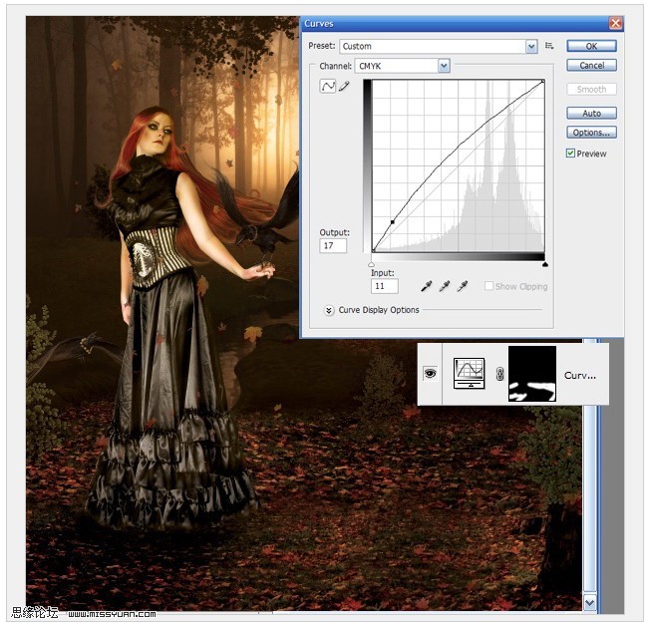650x628 pixels.
Task: Open the Options... button
Action: pos(591,133)
